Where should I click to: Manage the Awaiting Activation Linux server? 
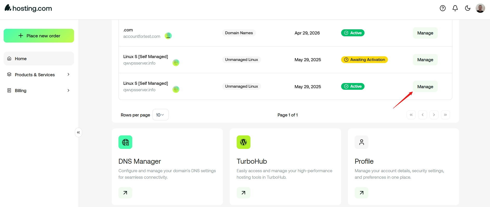pos(425,60)
